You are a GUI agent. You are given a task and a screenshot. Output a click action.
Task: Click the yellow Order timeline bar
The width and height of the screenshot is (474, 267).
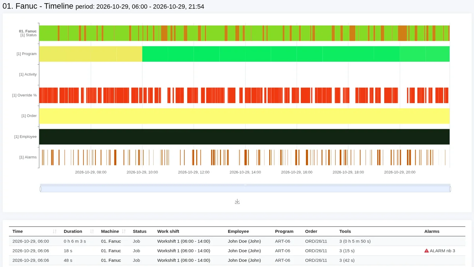[x=244, y=116]
